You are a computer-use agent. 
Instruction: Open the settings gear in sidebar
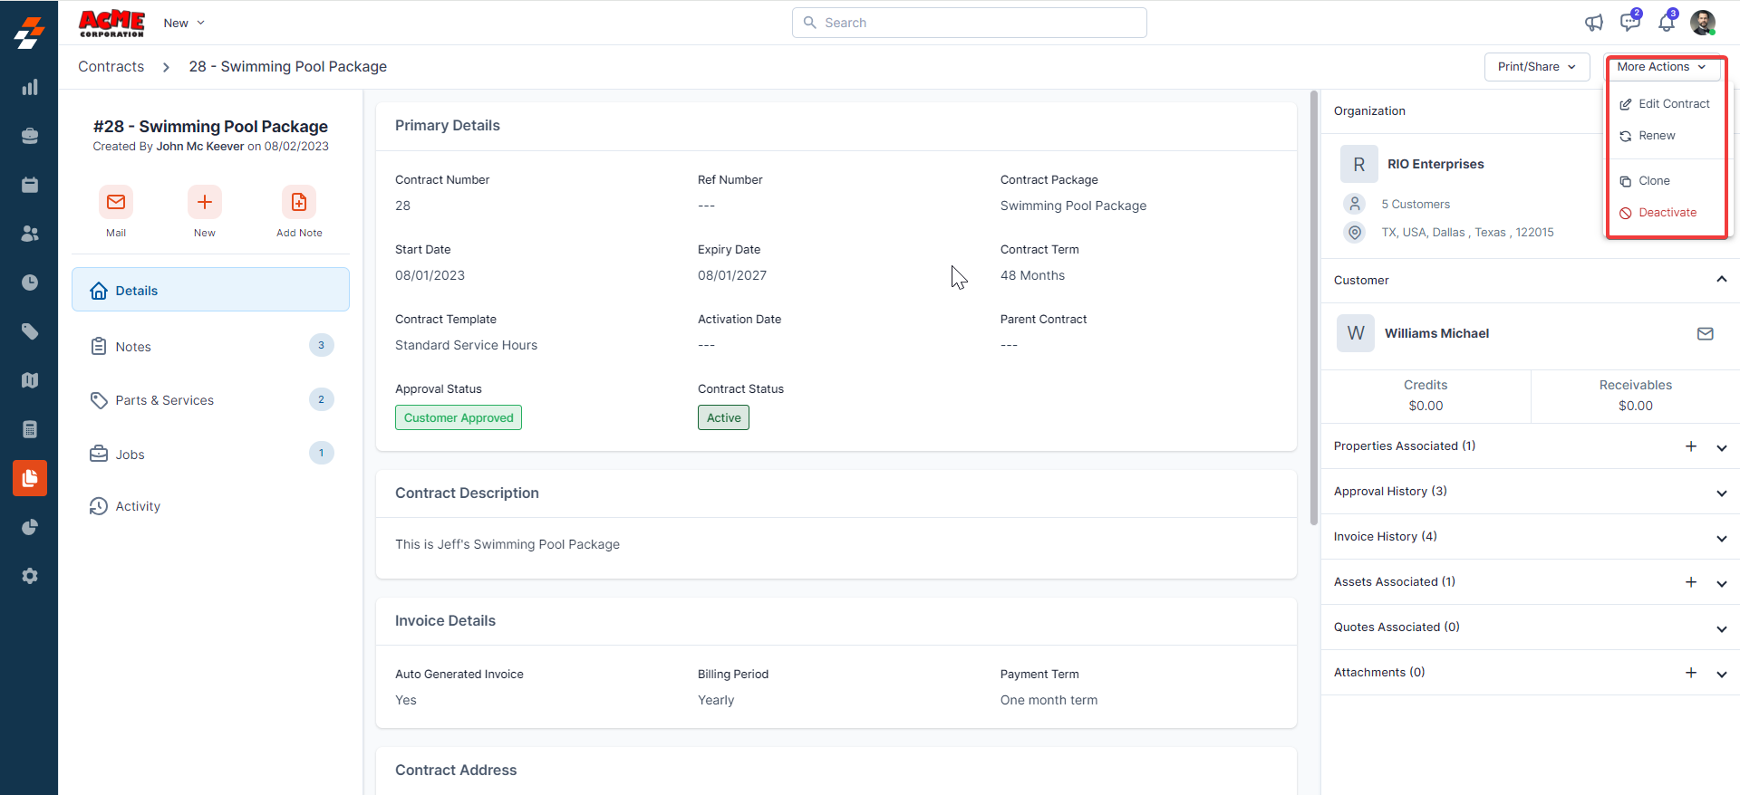30,576
